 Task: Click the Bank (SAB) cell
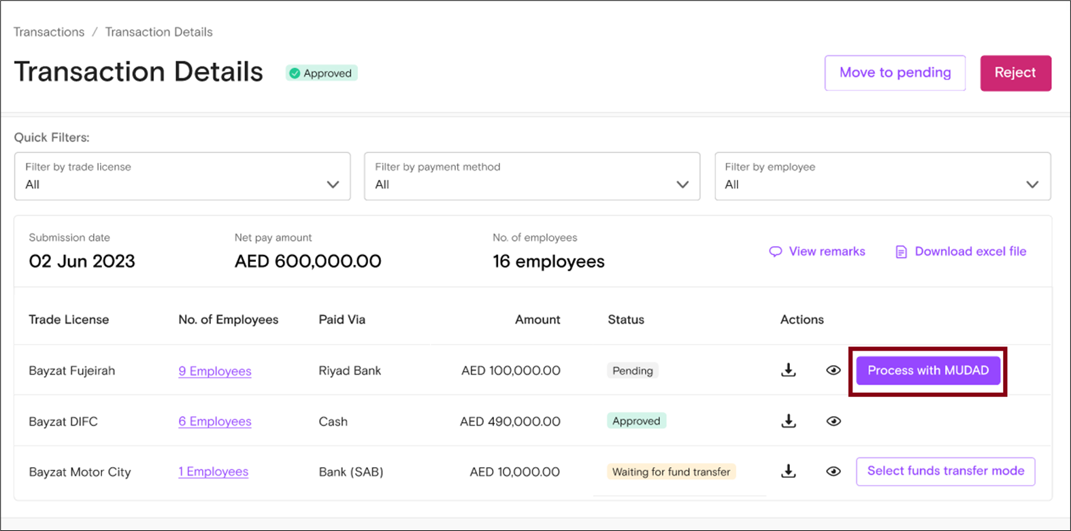[351, 472]
